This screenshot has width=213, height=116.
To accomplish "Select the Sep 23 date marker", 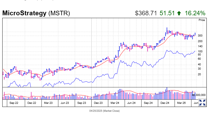I will pos(82,104).
